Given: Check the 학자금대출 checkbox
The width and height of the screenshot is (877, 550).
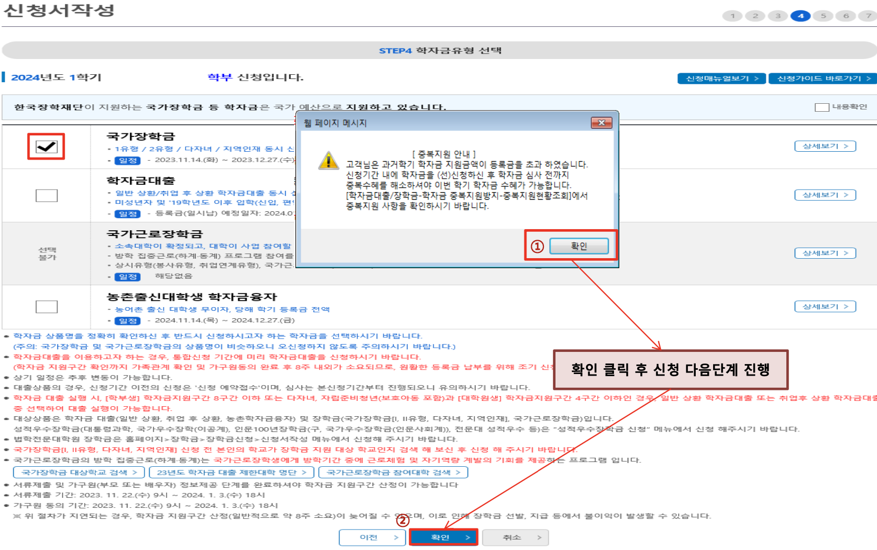Looking at the screenshot, I should tap(46, 195).
